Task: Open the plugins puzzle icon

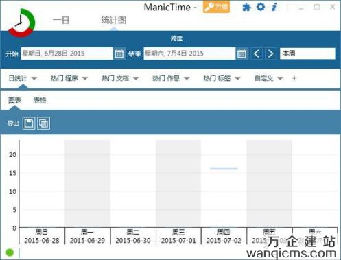Action: click(246, 8)
